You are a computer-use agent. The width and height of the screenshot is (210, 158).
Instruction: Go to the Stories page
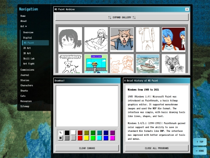click(25, 80)
